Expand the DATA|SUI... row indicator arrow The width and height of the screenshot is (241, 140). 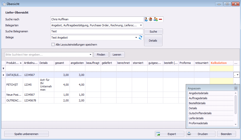pyautogui.click(x=3, y=75)
